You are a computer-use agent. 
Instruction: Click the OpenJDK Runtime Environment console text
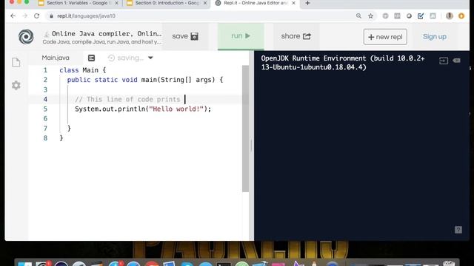[343, 63]
